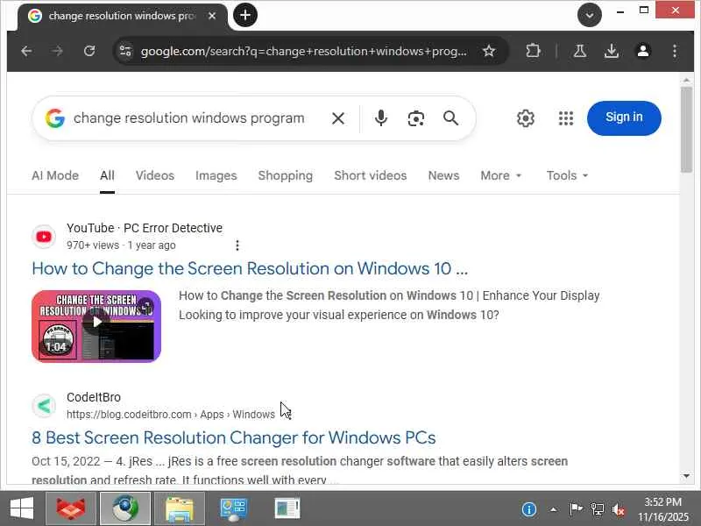Switch to Videos results tab

(155, 175)
